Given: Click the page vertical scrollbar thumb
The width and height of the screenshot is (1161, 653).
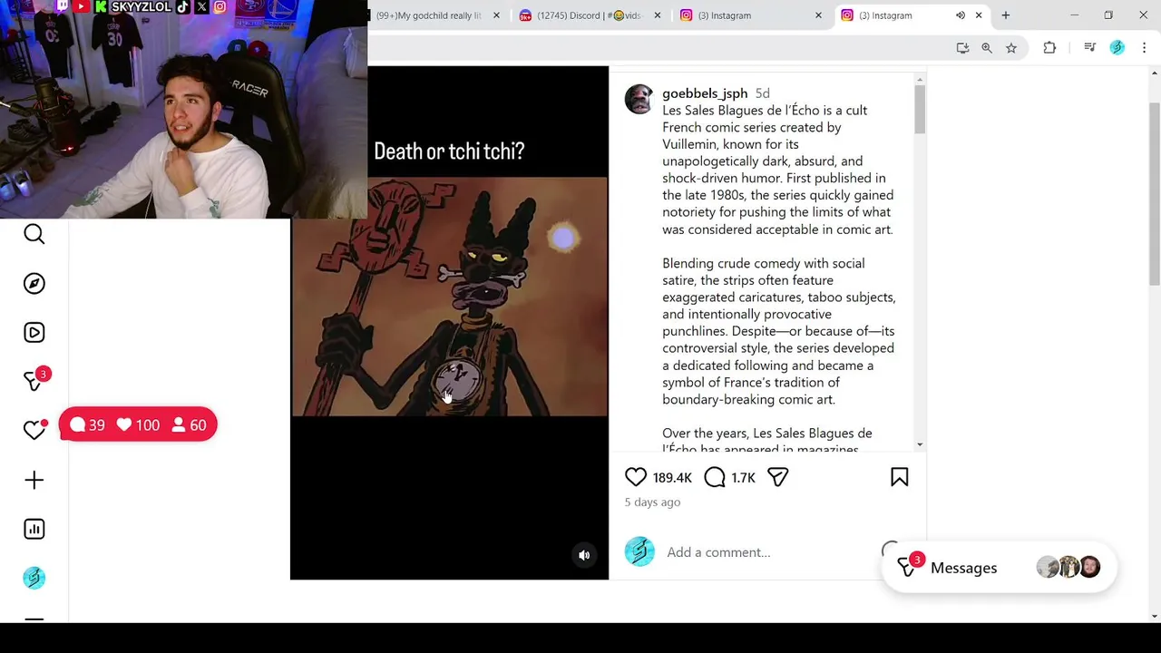Looking at the screenshot, I should (x=1155, y=195).
